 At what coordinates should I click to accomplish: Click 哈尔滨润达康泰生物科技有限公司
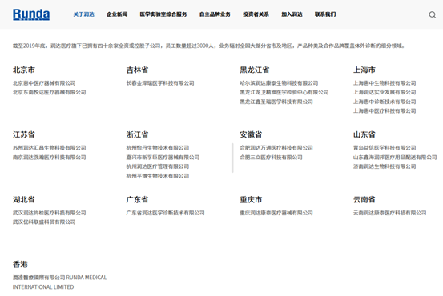point(279,83)
